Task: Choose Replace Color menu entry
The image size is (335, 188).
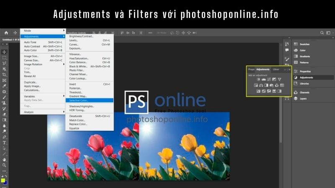Action: 90,124
